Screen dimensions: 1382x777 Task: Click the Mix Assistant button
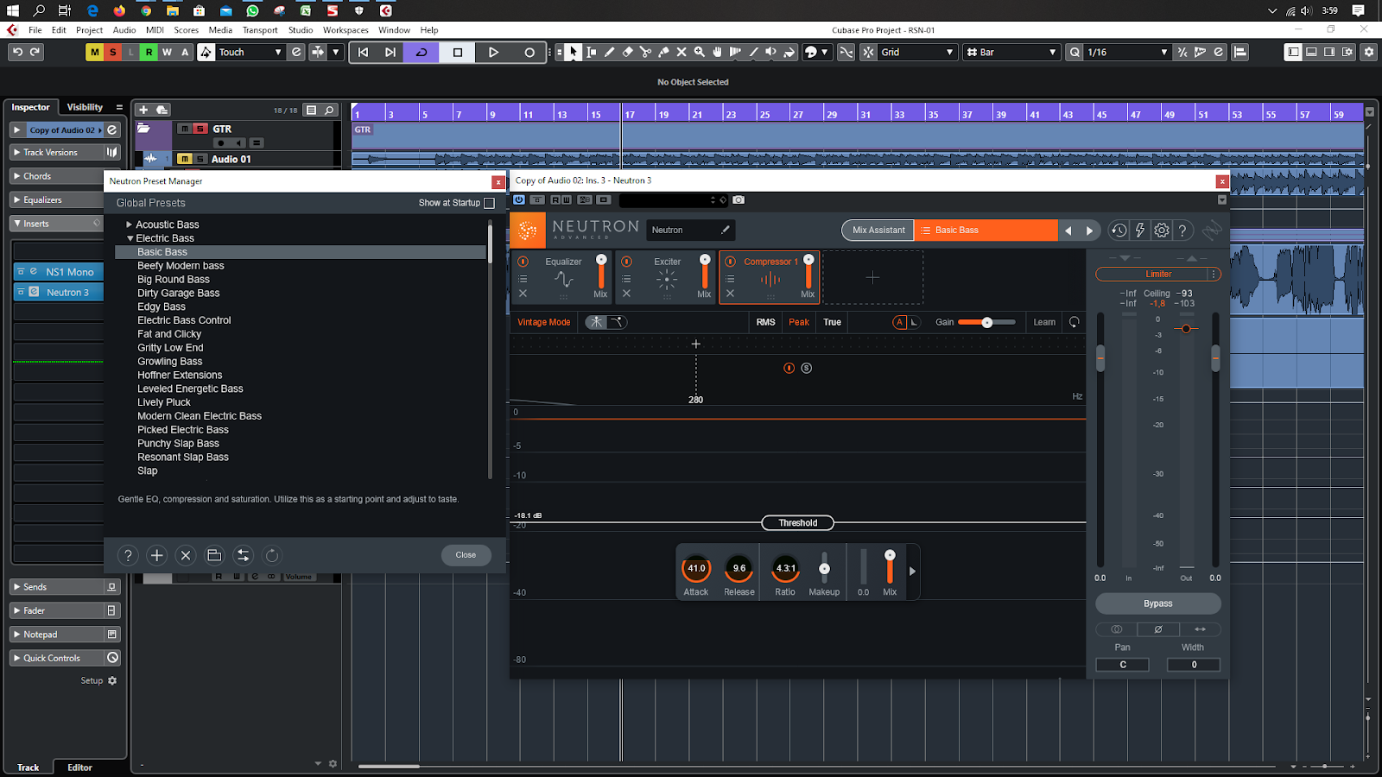pyautogui.click(x=878, y=230)
